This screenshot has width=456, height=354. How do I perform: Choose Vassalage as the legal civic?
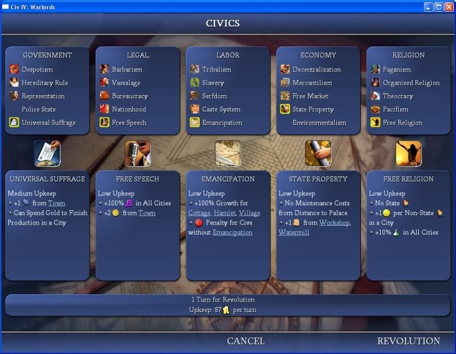coord(126,83)
